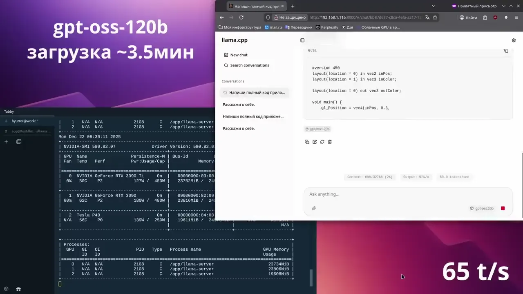Screen dimensions: 523x294
Task: Click the 69.0 tokens/sec statistic
Action: [454, 177]
